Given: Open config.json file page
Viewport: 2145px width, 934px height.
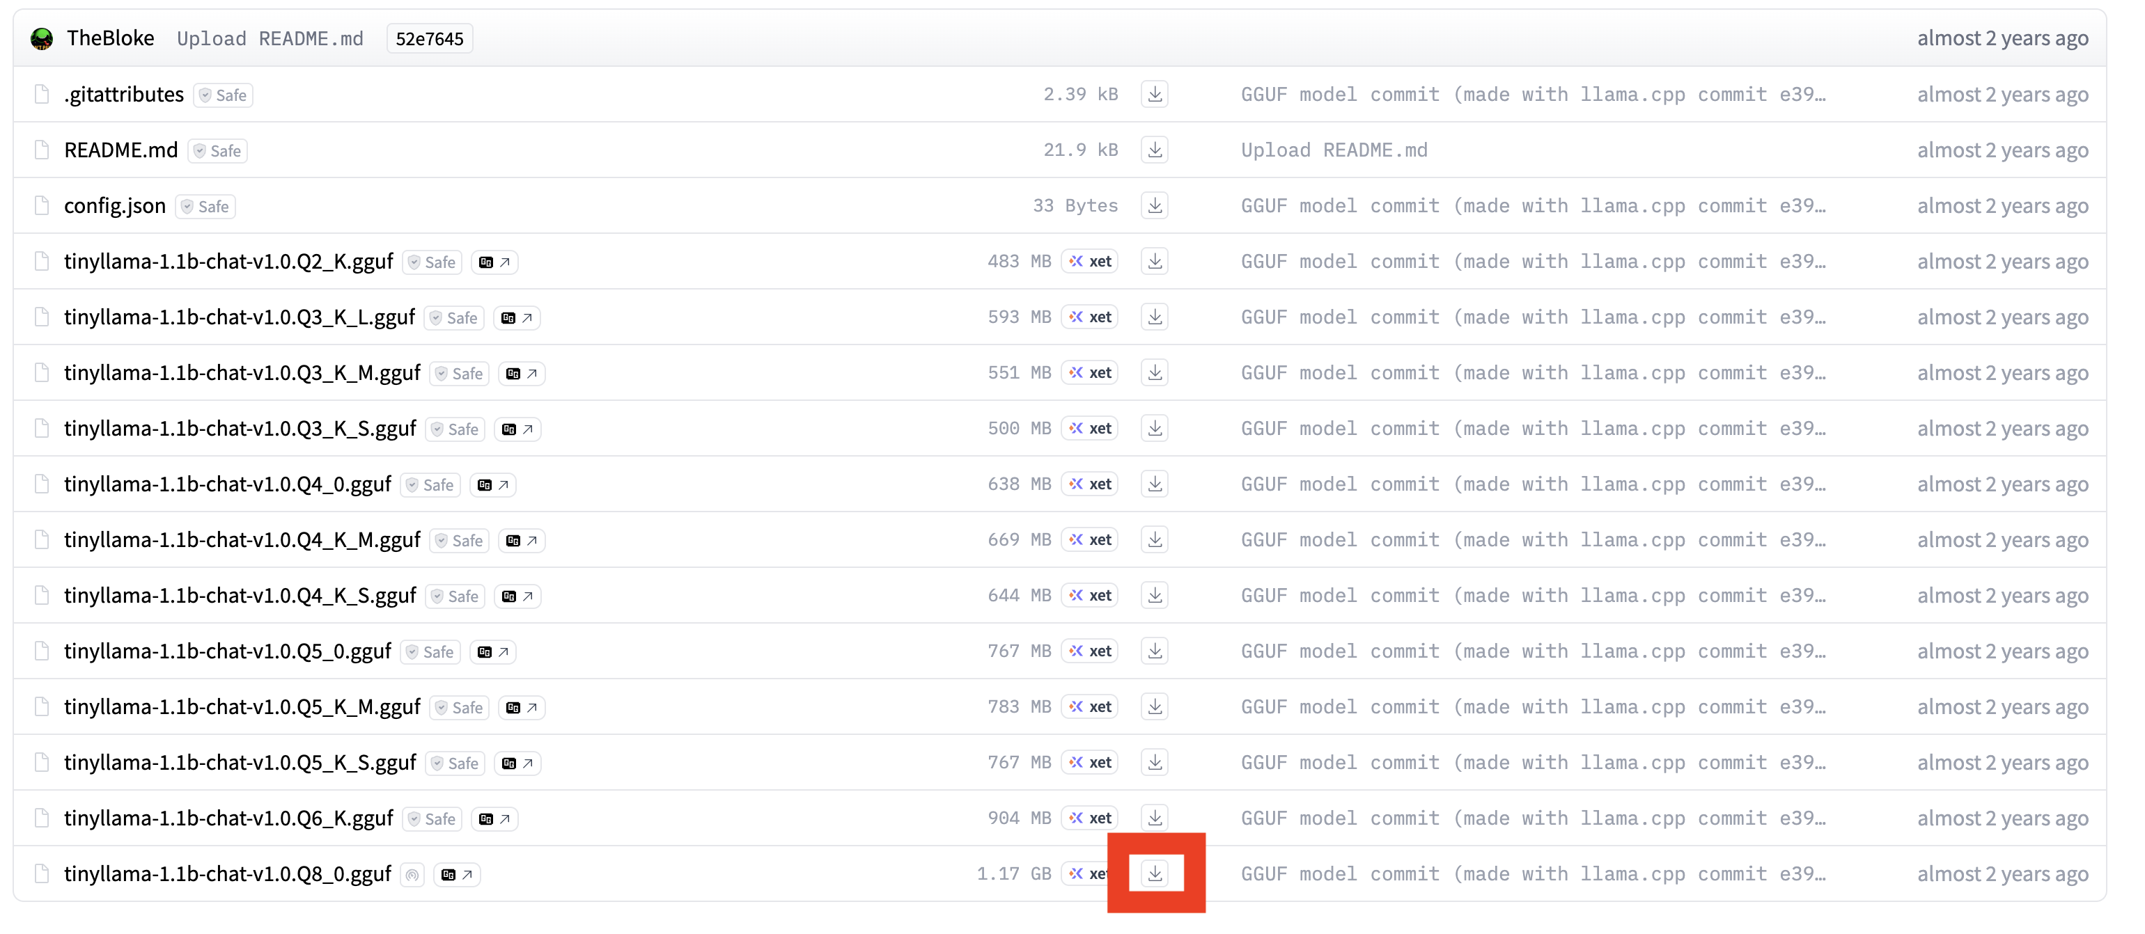Looking at the screenshot, I should (115, 205).
